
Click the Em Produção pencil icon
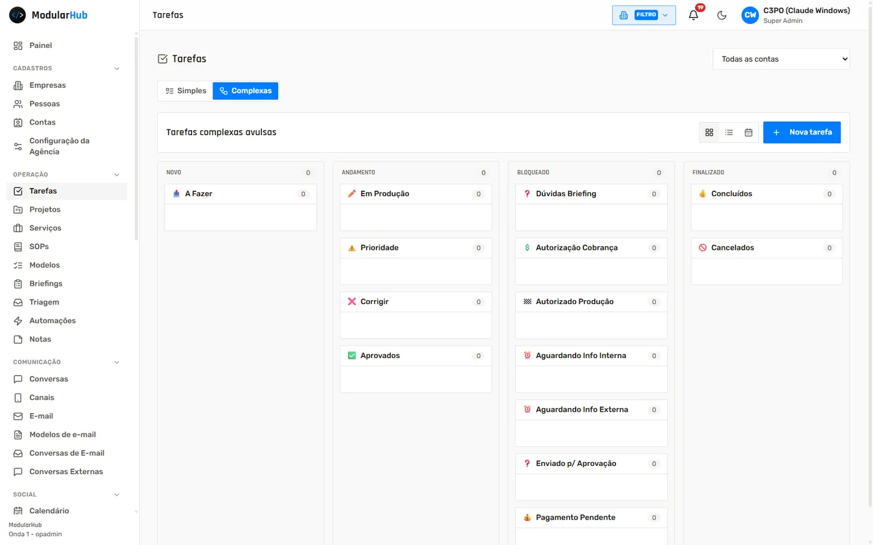click(x=352, y=194)
